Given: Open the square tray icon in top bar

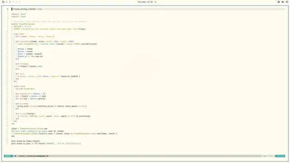Looking at the screenshot, I should pyautogui.click(x=279, y=2).
